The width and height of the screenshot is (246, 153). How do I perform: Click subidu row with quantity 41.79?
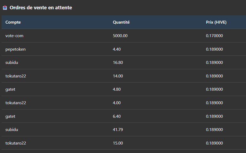(x=124, y=130)
